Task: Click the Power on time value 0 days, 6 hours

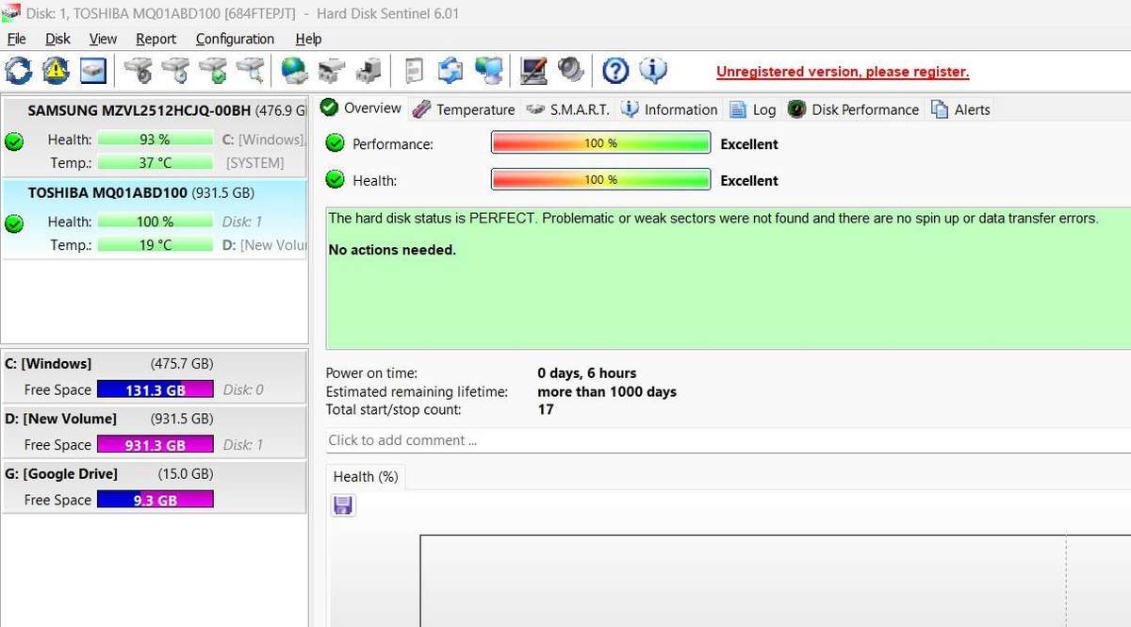Action: [587, 373]
